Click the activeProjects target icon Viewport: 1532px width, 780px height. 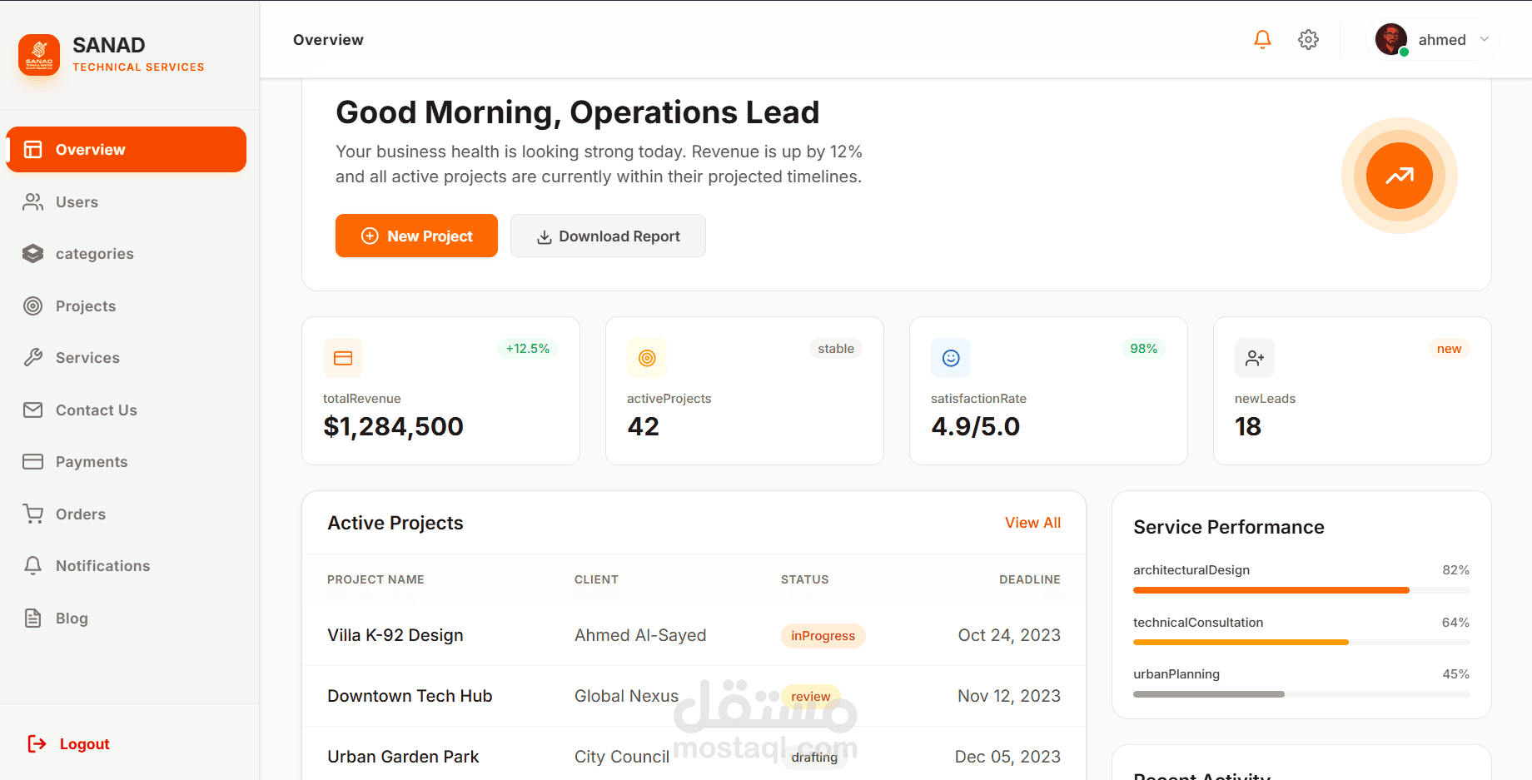(x=647, y=358)
